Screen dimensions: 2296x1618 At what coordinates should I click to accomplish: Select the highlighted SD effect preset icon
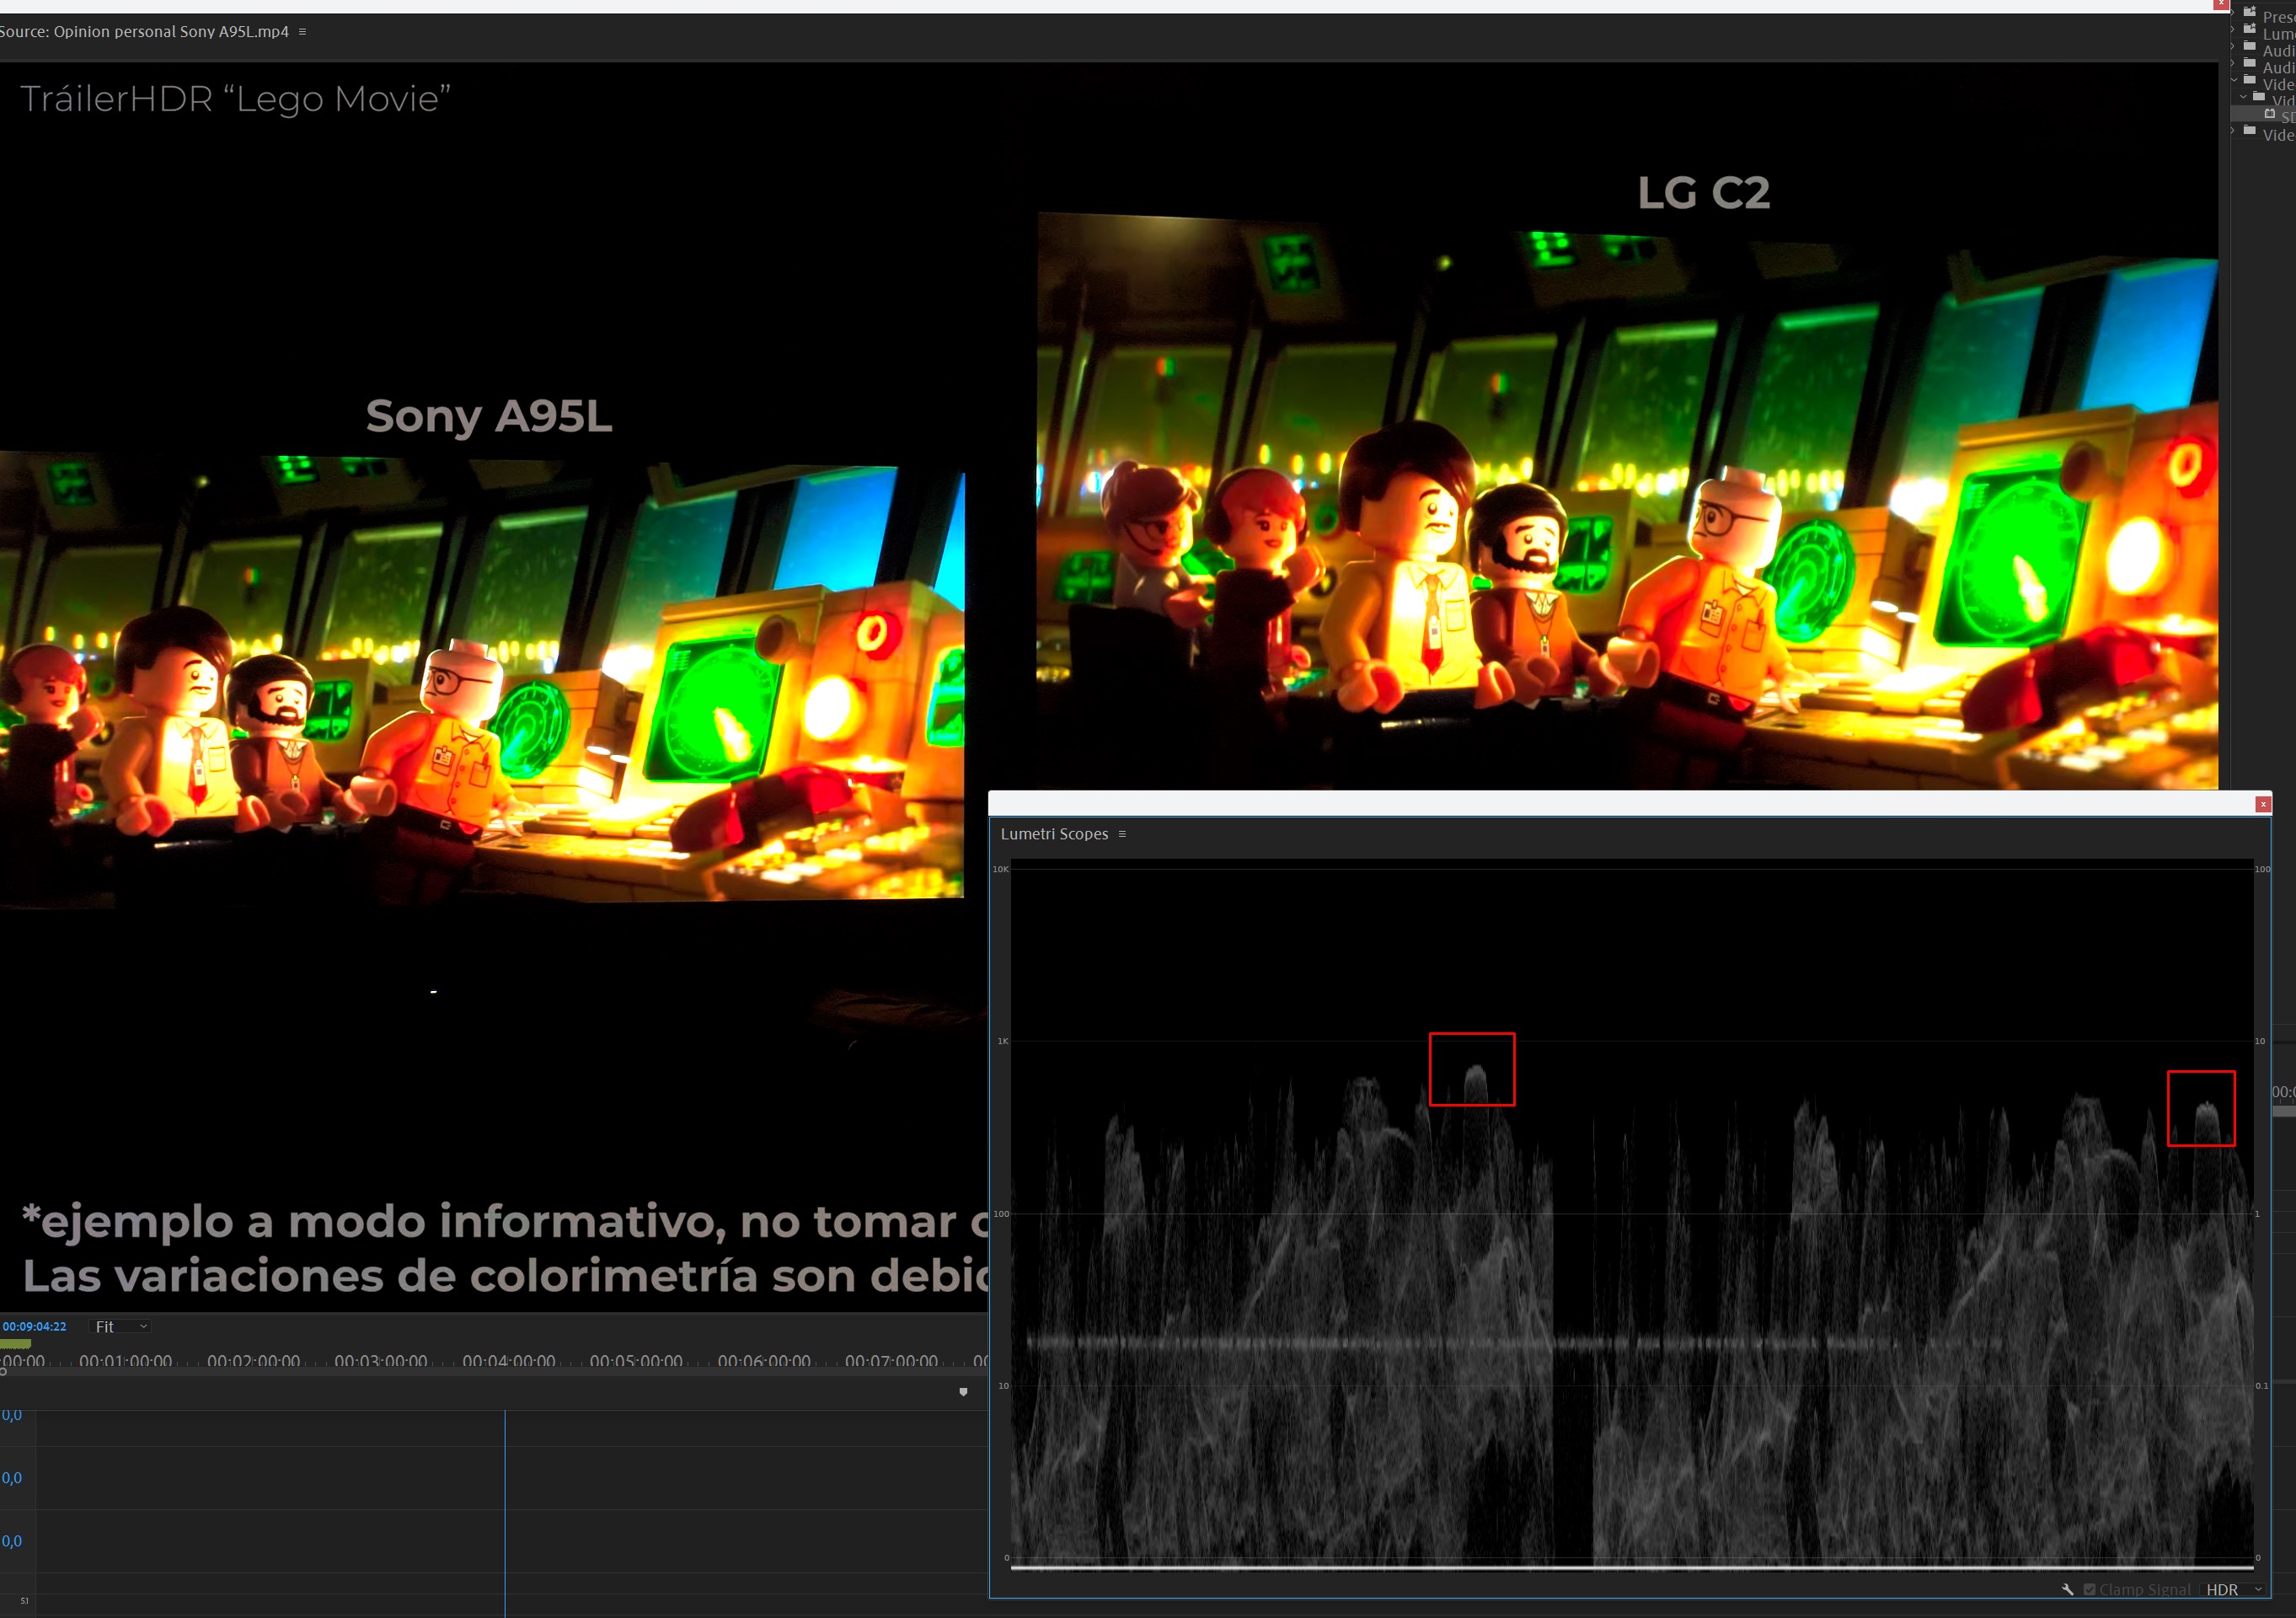2270,114
